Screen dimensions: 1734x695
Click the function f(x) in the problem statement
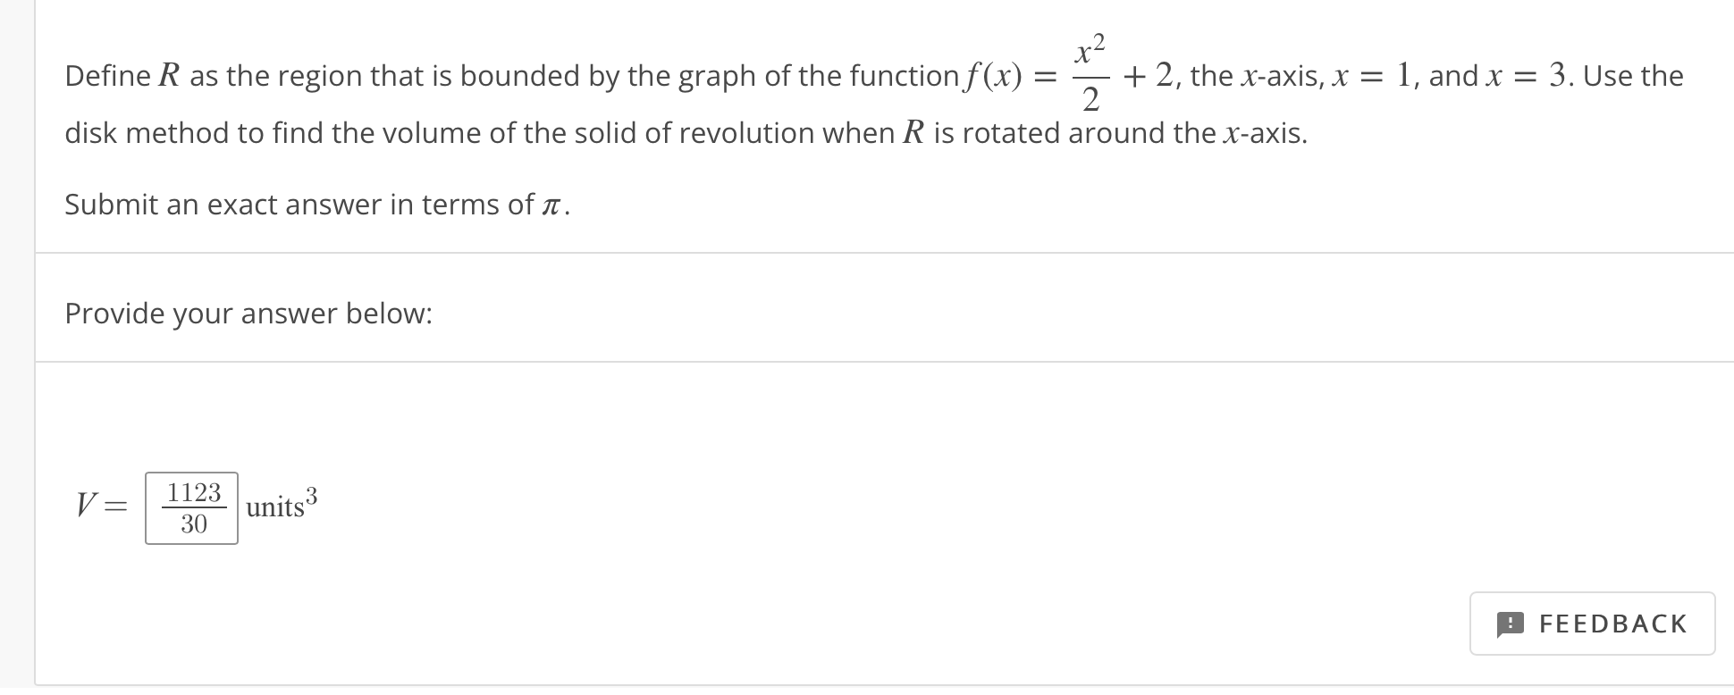(x=990, y=76)
